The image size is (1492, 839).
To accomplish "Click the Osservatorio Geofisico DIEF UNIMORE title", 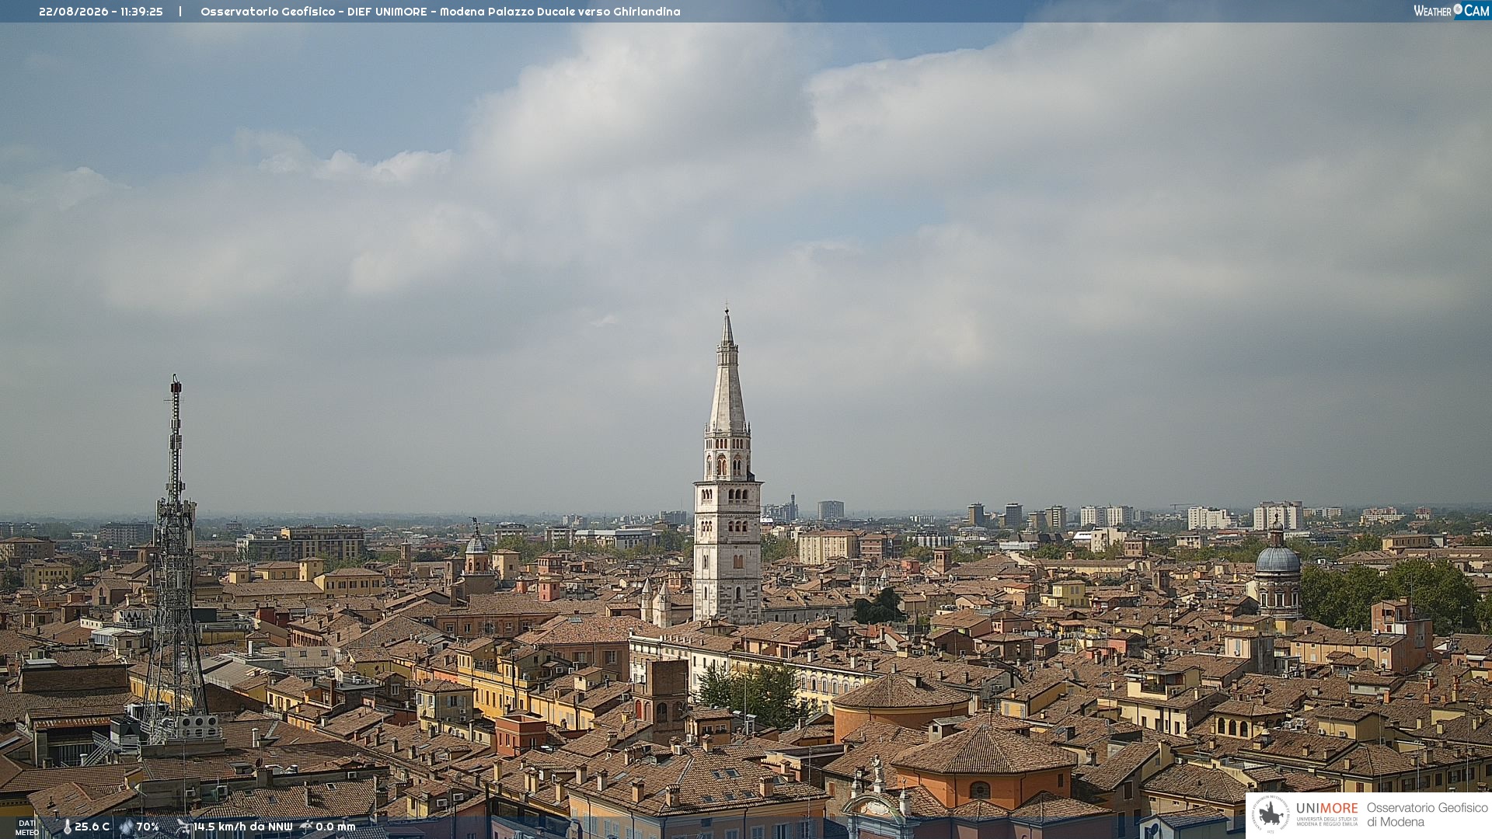I will point(440,12).
